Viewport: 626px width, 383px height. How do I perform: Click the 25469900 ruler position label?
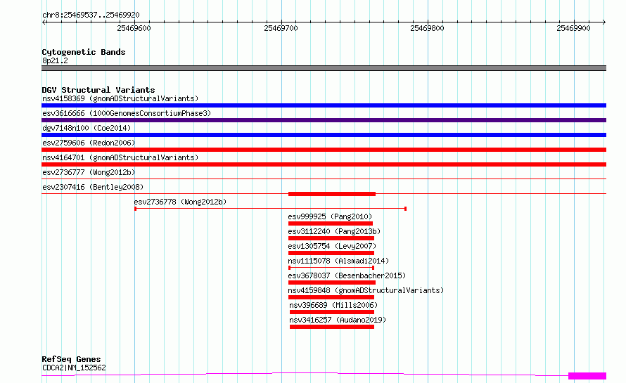point(573,28)
